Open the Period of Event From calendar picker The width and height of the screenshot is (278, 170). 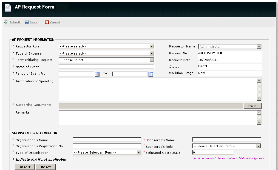pos(97,74)
